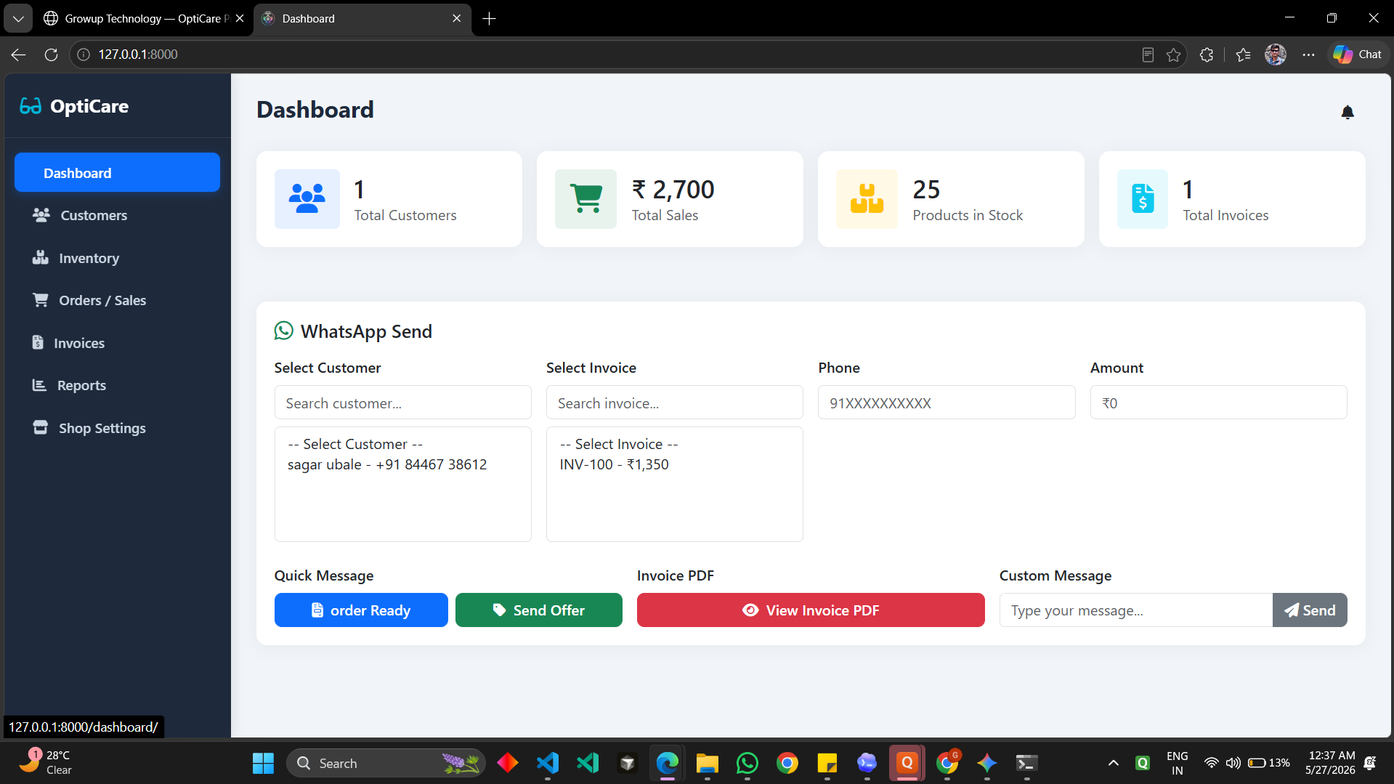This screenshot has width=1394, height=784.
Task: Open Visual Studio Code from the taskbar
Action: click(x=548, y=763)
